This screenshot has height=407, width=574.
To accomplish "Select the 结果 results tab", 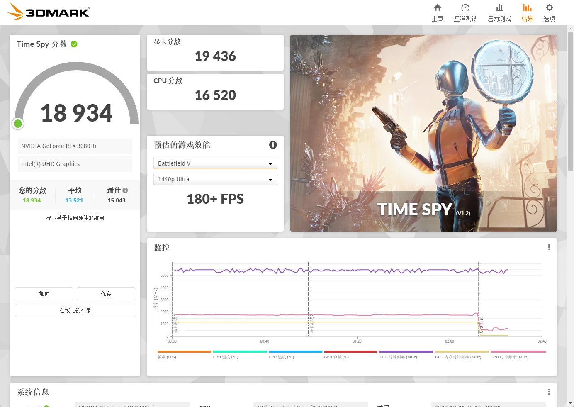I will pyautogui.click(x=527, y=12).
